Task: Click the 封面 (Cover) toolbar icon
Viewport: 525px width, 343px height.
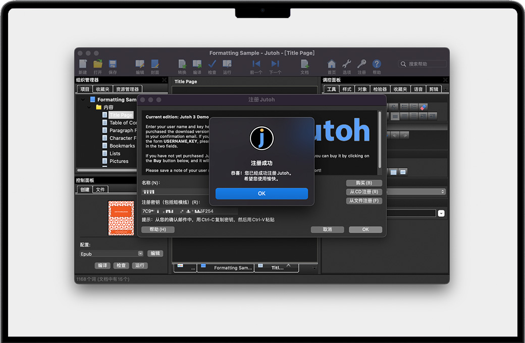Action: click(x=154, y=64)
